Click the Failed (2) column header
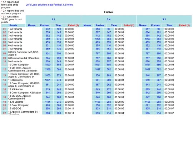The image size is (193, 144). tap(73, 26)
